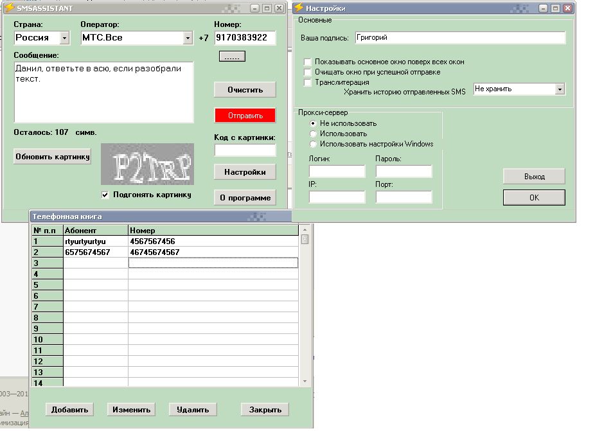The height and width of the screenshot is (431, 595).
Task: Open SMS history storage dropdown
Action: pos(560,89)
